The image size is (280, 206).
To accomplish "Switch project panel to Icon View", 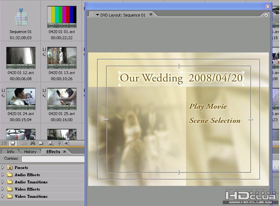I will pos(13,143).
